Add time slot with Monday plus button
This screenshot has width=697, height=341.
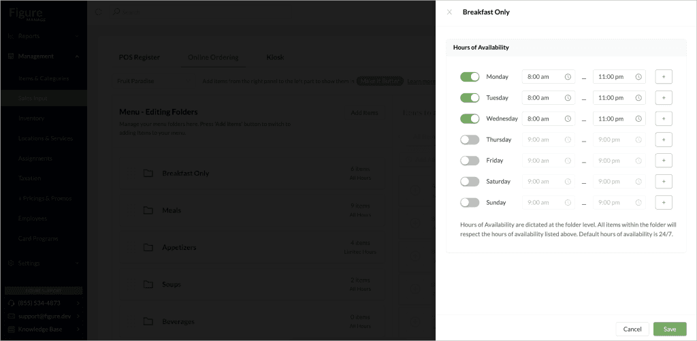click(x=664, y=76)
